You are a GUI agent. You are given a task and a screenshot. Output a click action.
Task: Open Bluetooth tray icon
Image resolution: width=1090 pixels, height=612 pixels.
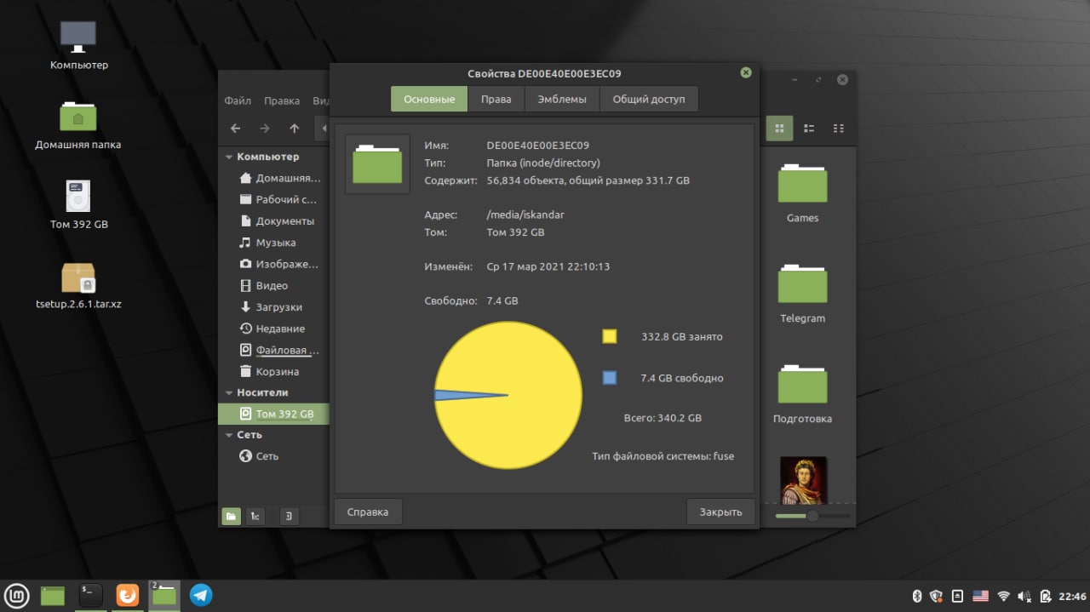[x=917, y=596]
